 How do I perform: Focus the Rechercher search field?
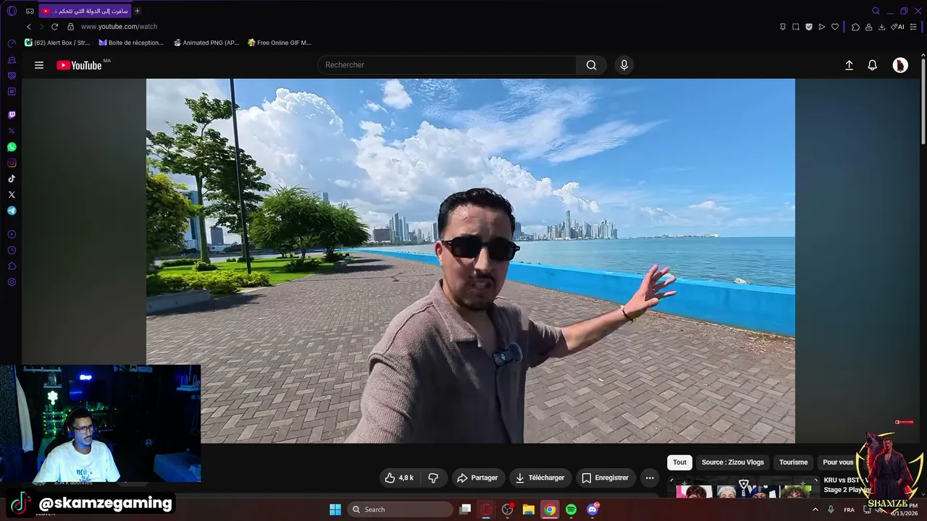(x=447, y=65)
